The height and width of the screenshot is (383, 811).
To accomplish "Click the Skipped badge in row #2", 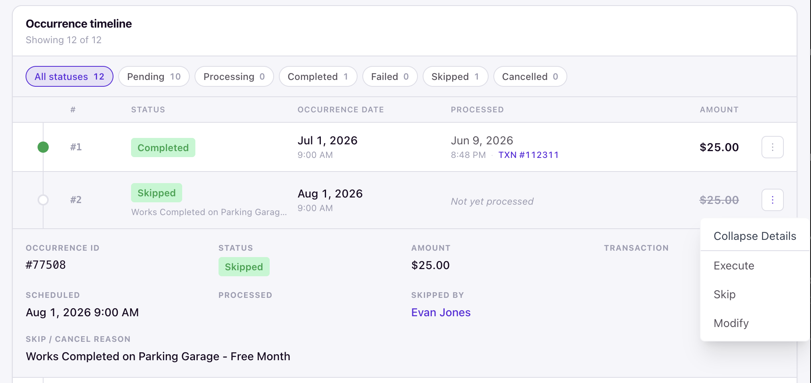I will coord(157,193).
